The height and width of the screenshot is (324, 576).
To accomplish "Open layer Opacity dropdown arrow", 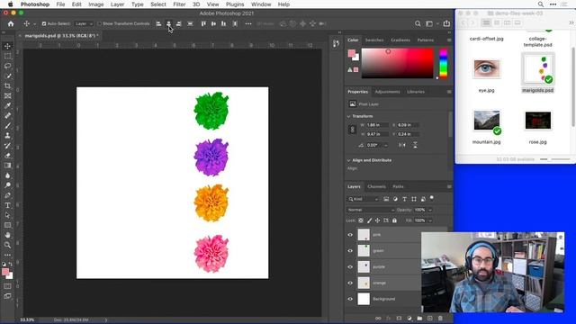I will [x=430, y=210].
